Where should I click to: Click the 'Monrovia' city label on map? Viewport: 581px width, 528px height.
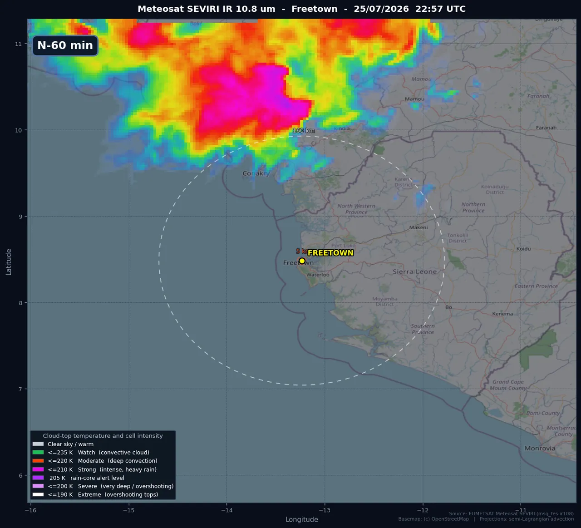(540, 448)
